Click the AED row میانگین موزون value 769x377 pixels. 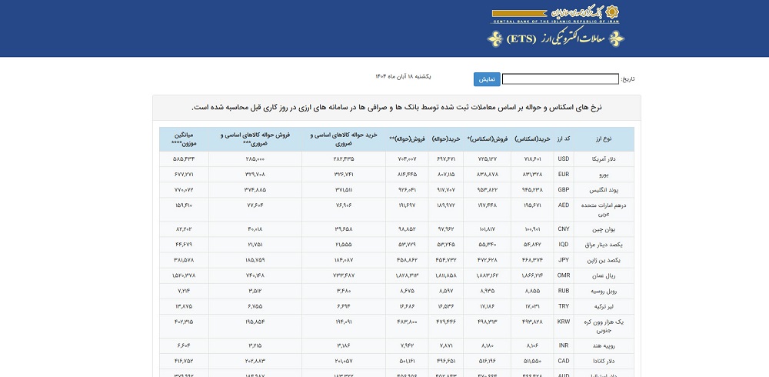[184, 205]
